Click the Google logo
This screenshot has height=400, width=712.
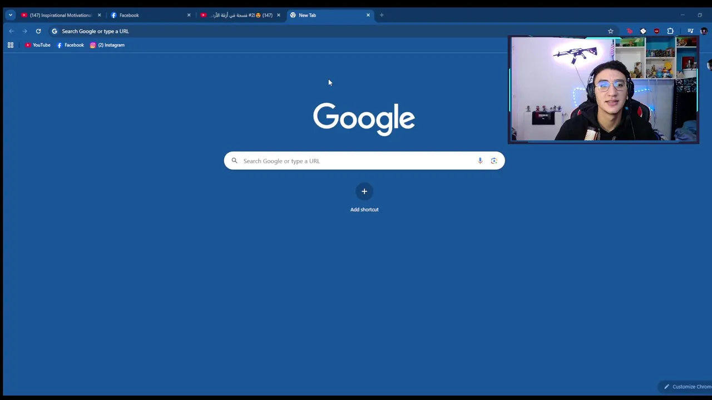[364, 119]
